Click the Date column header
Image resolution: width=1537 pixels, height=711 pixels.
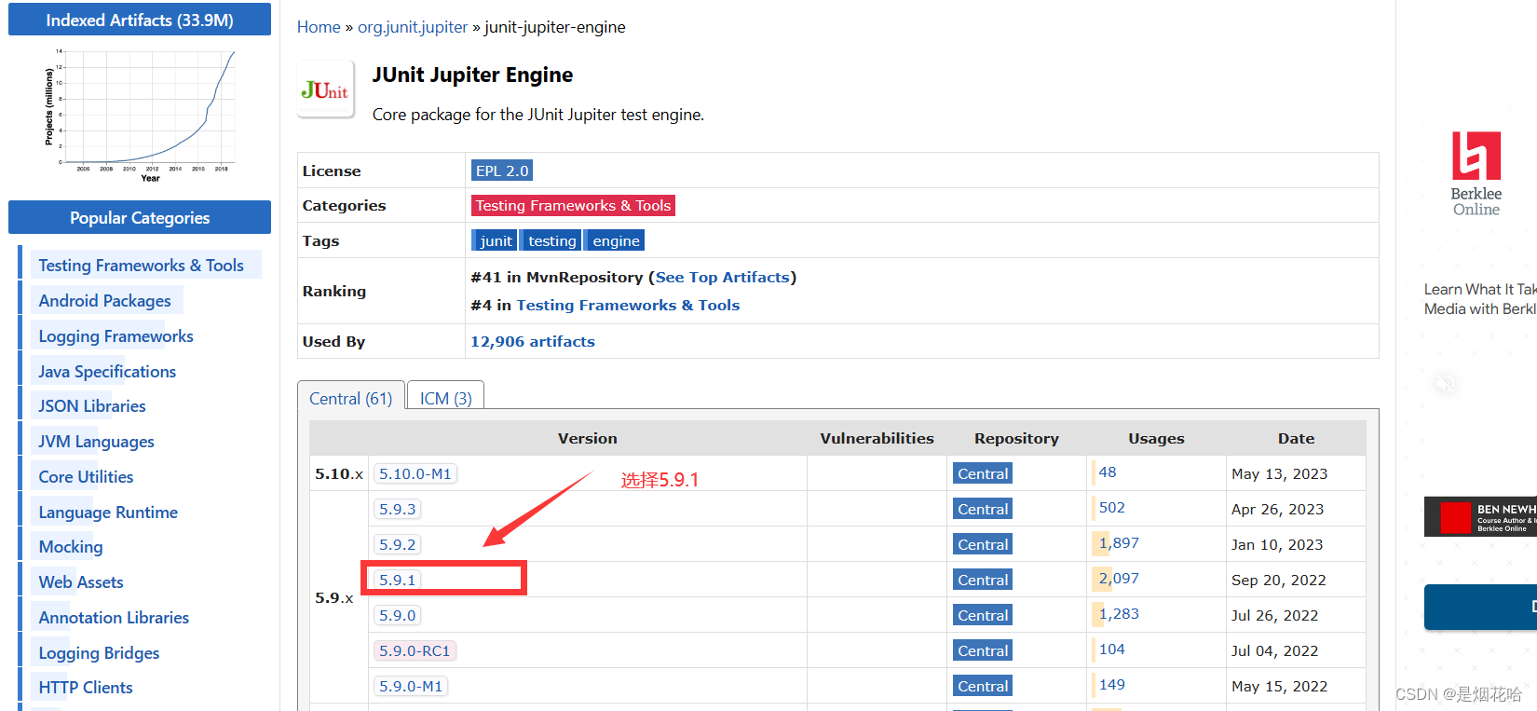pos(1296,438)
